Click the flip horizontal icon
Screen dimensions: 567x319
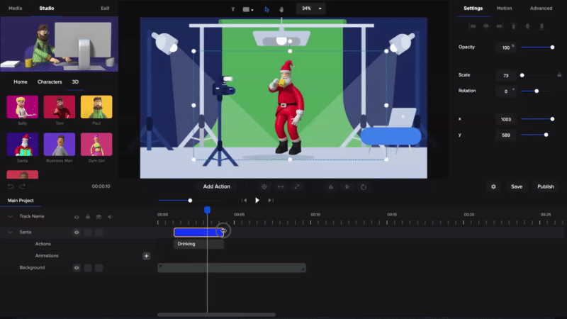[330, 187]
